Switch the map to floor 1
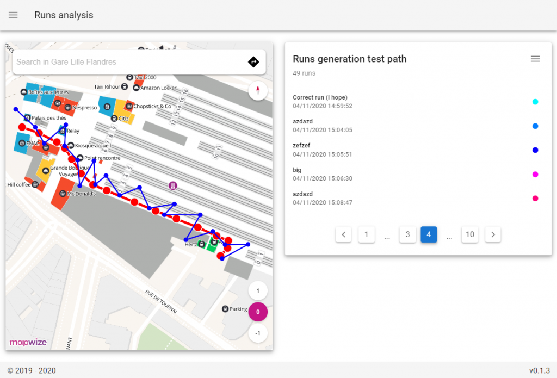This screenshot has height=378, width=557. [x=258, y=290]
